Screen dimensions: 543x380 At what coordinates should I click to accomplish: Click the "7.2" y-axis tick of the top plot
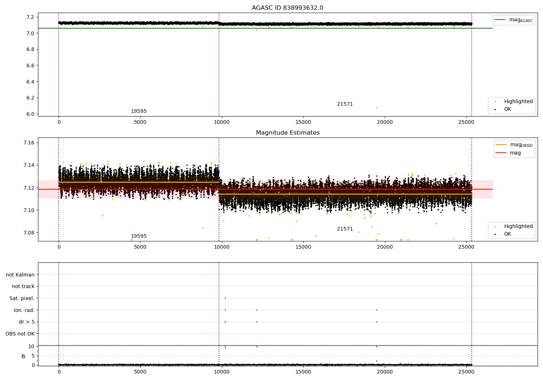30,17
